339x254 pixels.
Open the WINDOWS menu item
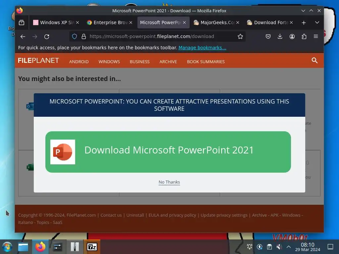tap(109, 62)
